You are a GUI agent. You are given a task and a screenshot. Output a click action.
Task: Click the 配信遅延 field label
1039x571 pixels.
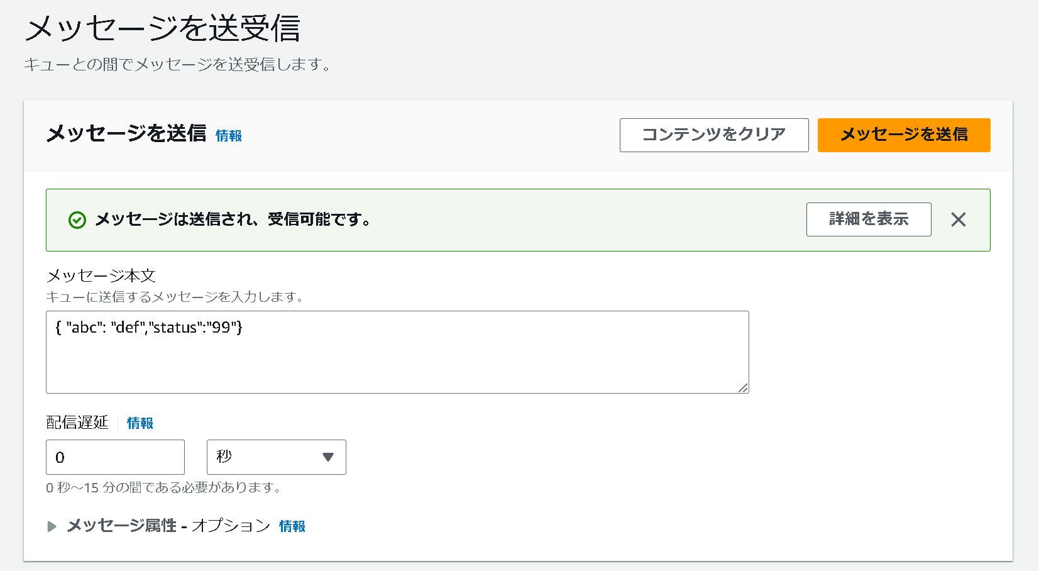pos(77,423)
